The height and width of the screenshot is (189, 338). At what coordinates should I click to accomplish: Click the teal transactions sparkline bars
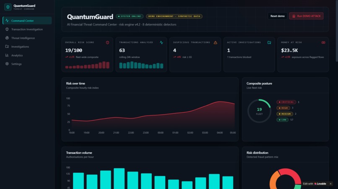pyautogui.click(x=141, y=65)
